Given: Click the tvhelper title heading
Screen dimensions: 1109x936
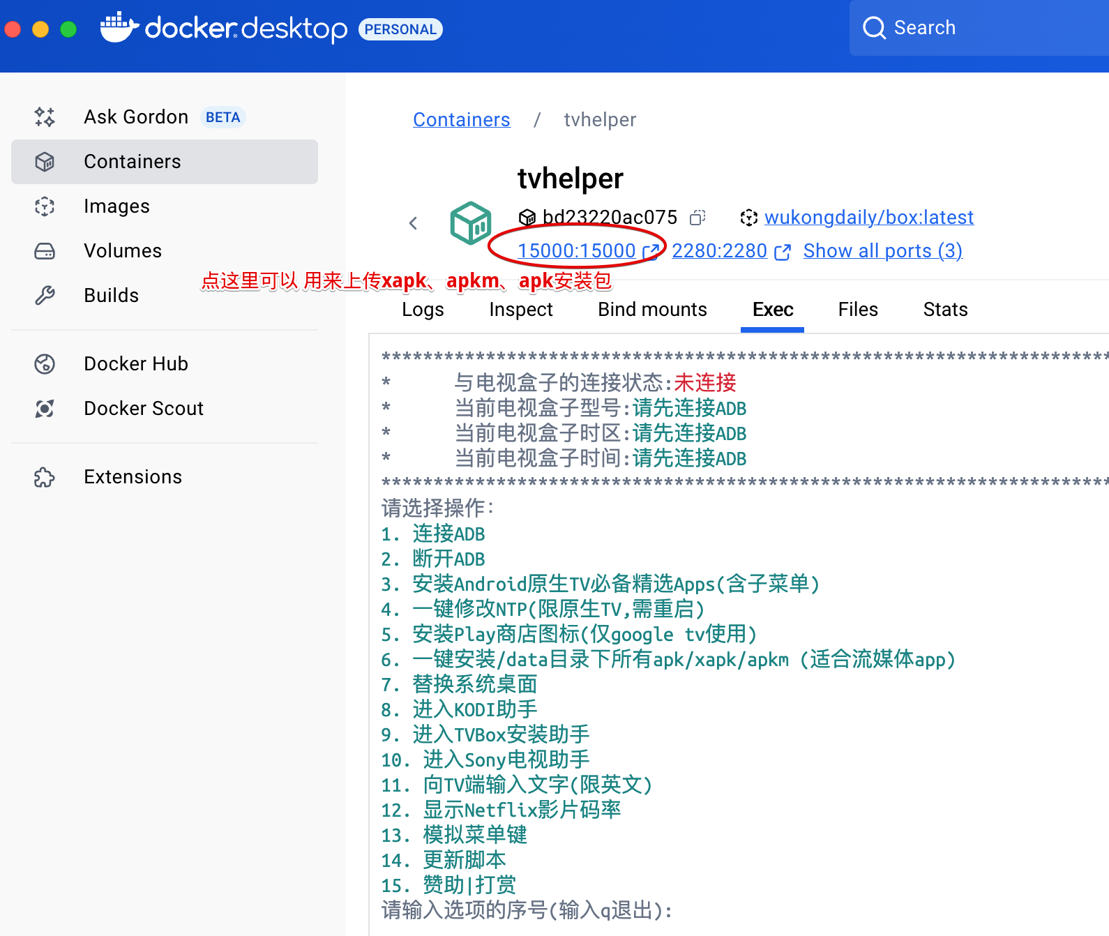Looking at the screenshot, I should click(x=571, y=179).
